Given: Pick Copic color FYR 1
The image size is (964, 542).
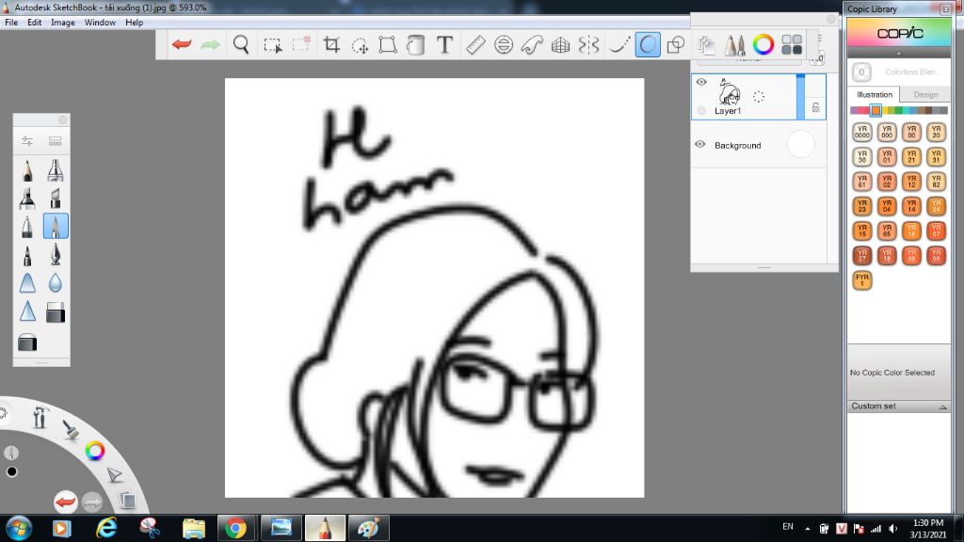Looking at the screenshot, I should (862, 280).
